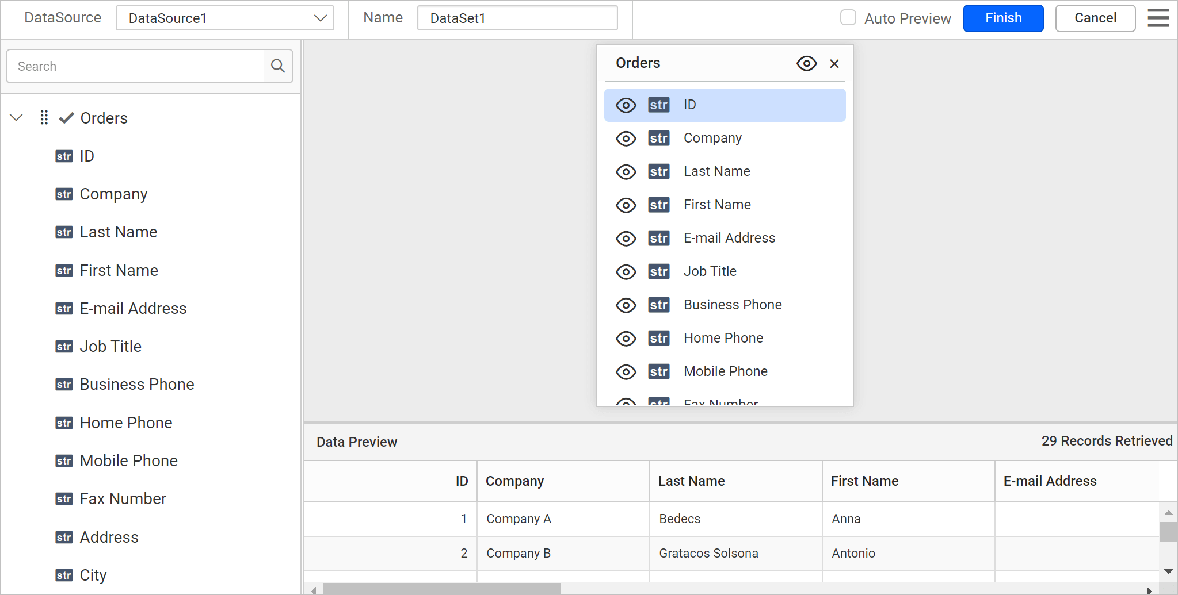The width and height of the screenshot is (1178, 595).
Task: Click checkmark icon beside Orders table
Action: click(x=67, y=118)
